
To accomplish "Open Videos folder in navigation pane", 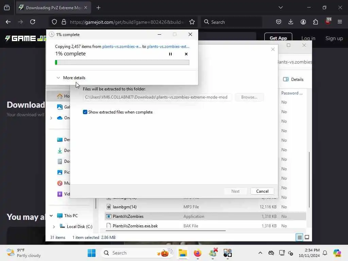I will (63, 194).
